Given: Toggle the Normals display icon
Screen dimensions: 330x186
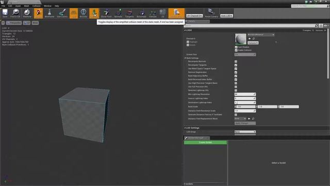Looking at the screenshot, I should click(118, 13).
